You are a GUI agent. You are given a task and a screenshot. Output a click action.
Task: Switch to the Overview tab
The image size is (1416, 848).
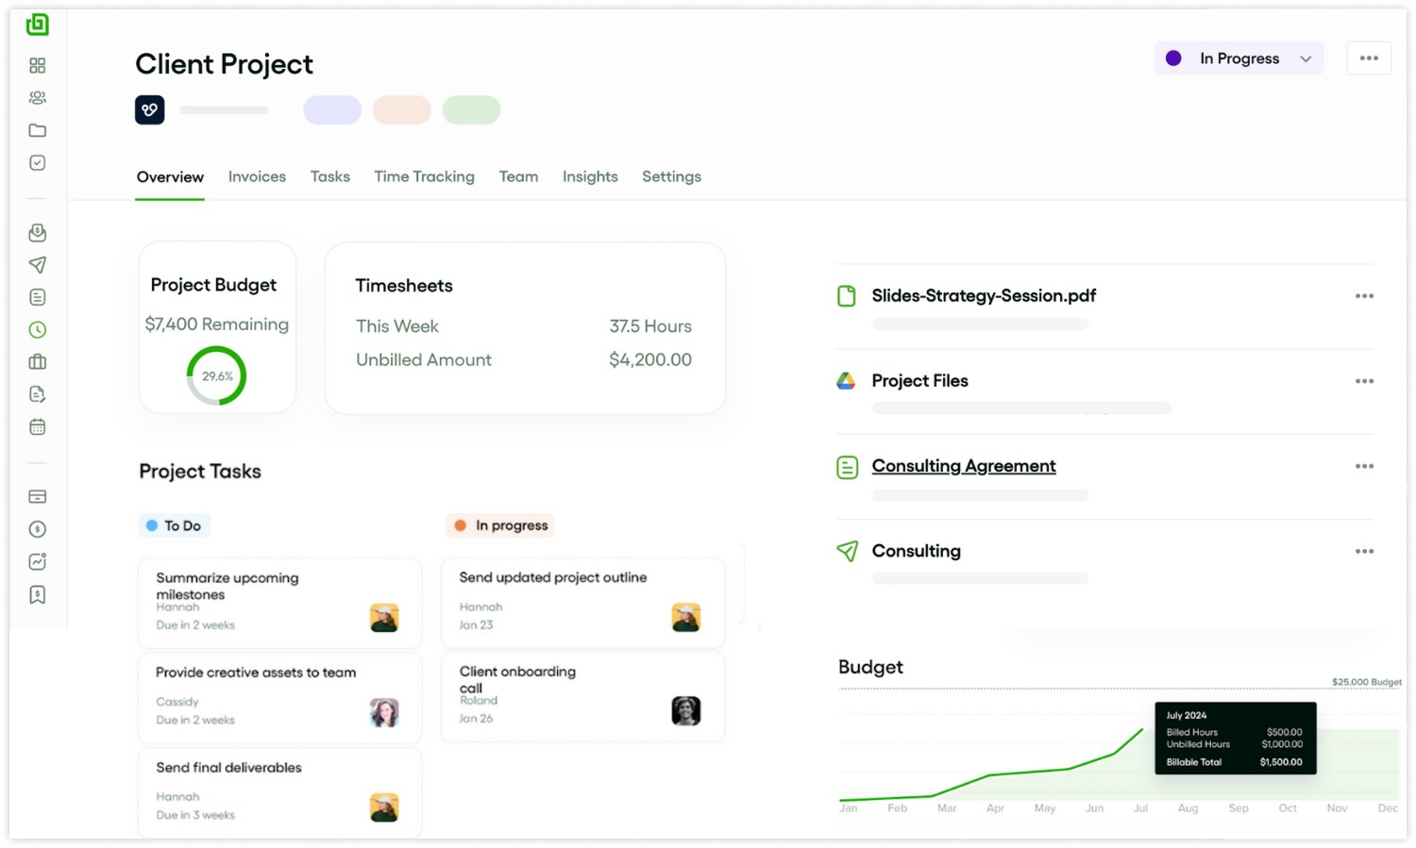[170, 177]
